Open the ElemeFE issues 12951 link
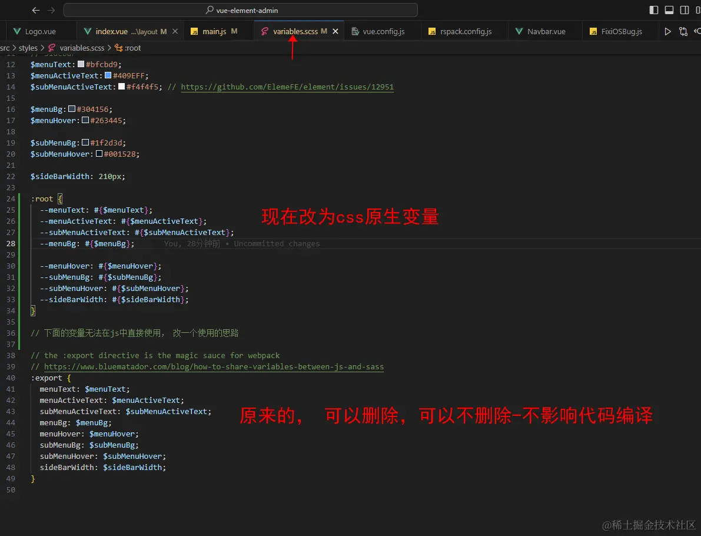 click(x=287, y=87)
